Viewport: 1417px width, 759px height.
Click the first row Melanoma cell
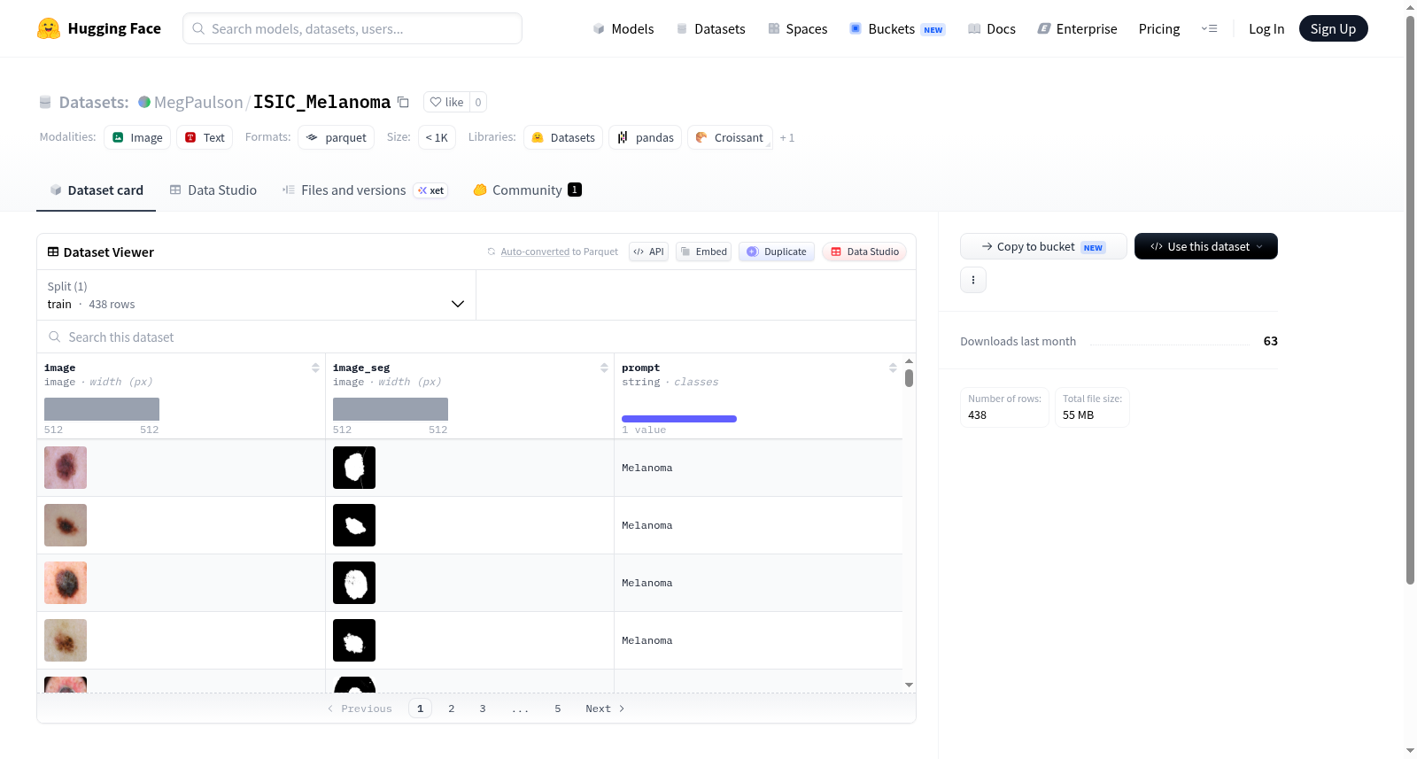click(758, 468)
